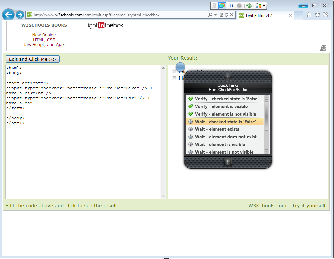Click the Edit and Click Me >> button

coord(33,59)
